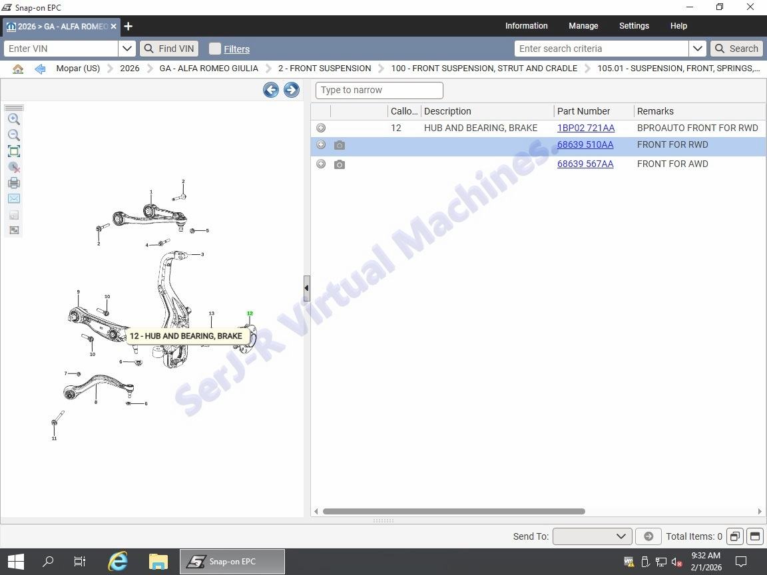Viewport: 767px width, 575px height.
Task: Open the VIN history dropdown
Action: point(127,49)
